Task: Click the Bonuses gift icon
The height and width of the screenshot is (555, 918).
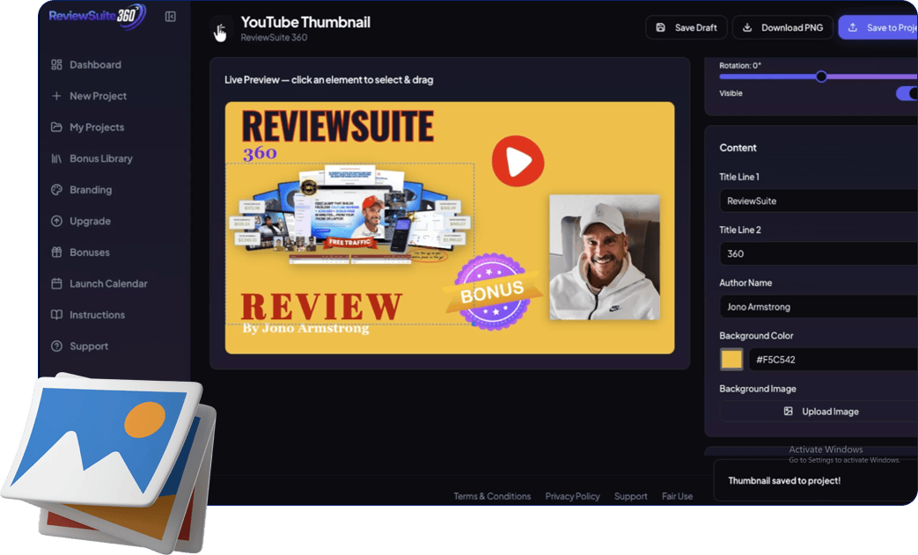Action: pos(56,252)
